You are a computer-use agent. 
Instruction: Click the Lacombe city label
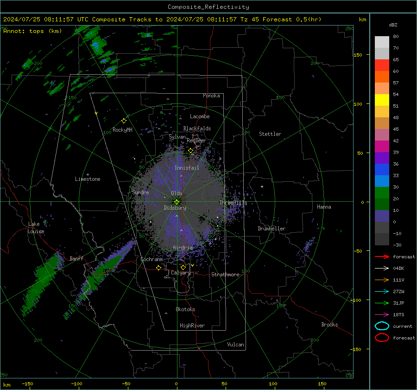click(200, 116)
